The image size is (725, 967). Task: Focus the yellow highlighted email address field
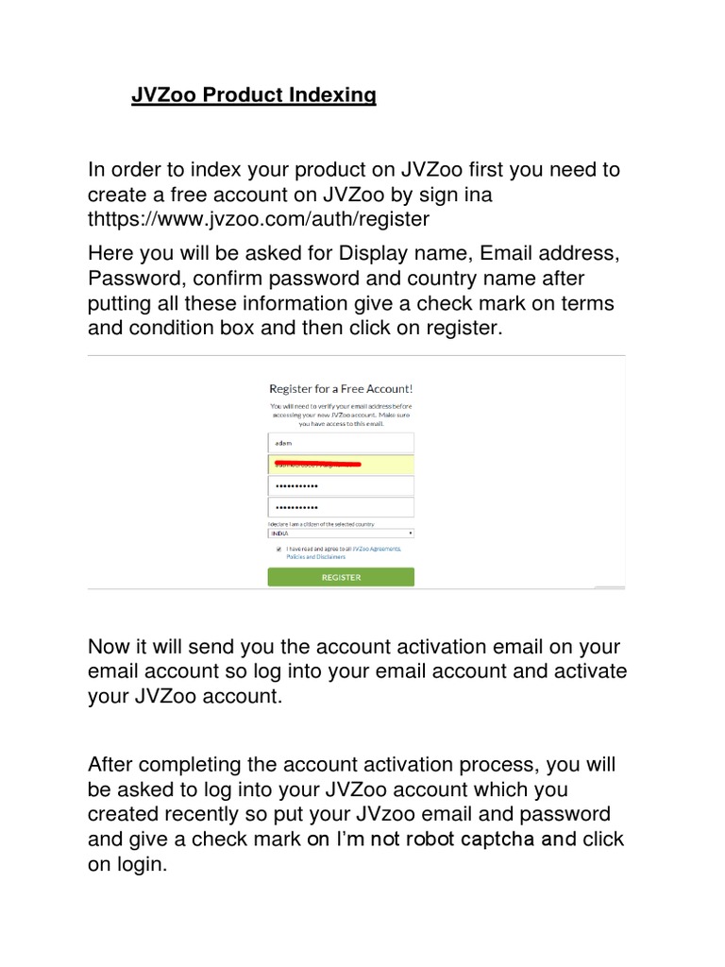(x=341, y=464)
